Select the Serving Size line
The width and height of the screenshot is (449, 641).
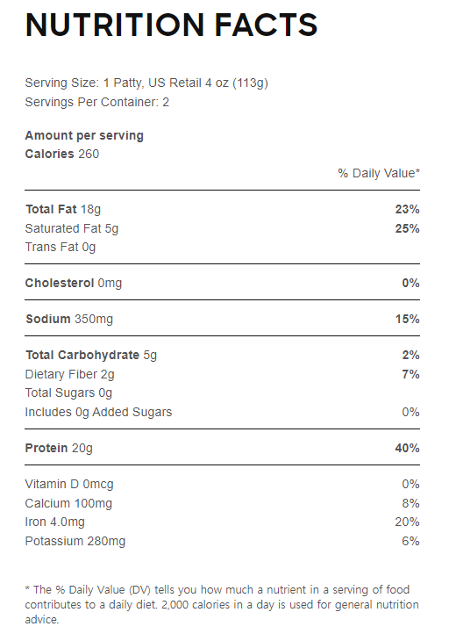[x=146, y=83]
